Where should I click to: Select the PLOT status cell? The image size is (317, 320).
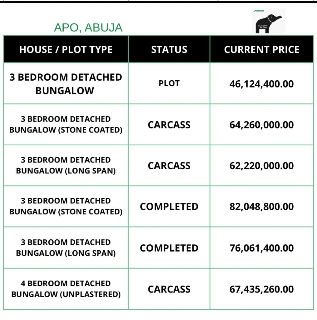click(x=169, y=83)
